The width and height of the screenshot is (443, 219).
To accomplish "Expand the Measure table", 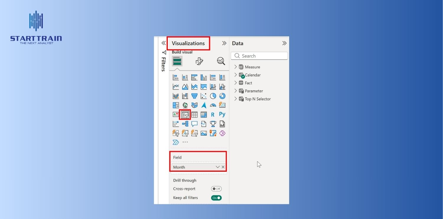I will 236,67.
